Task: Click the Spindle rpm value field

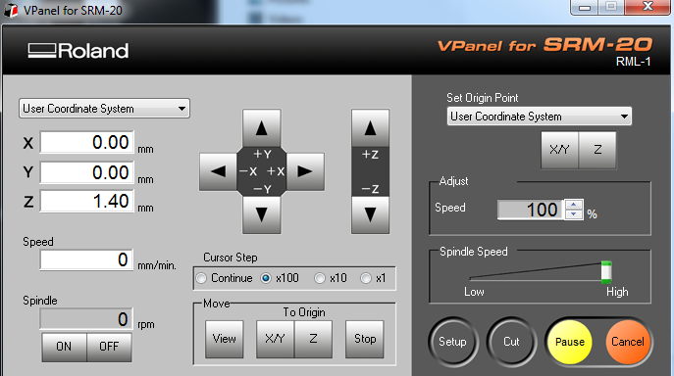Action: (x=86, y=319)
